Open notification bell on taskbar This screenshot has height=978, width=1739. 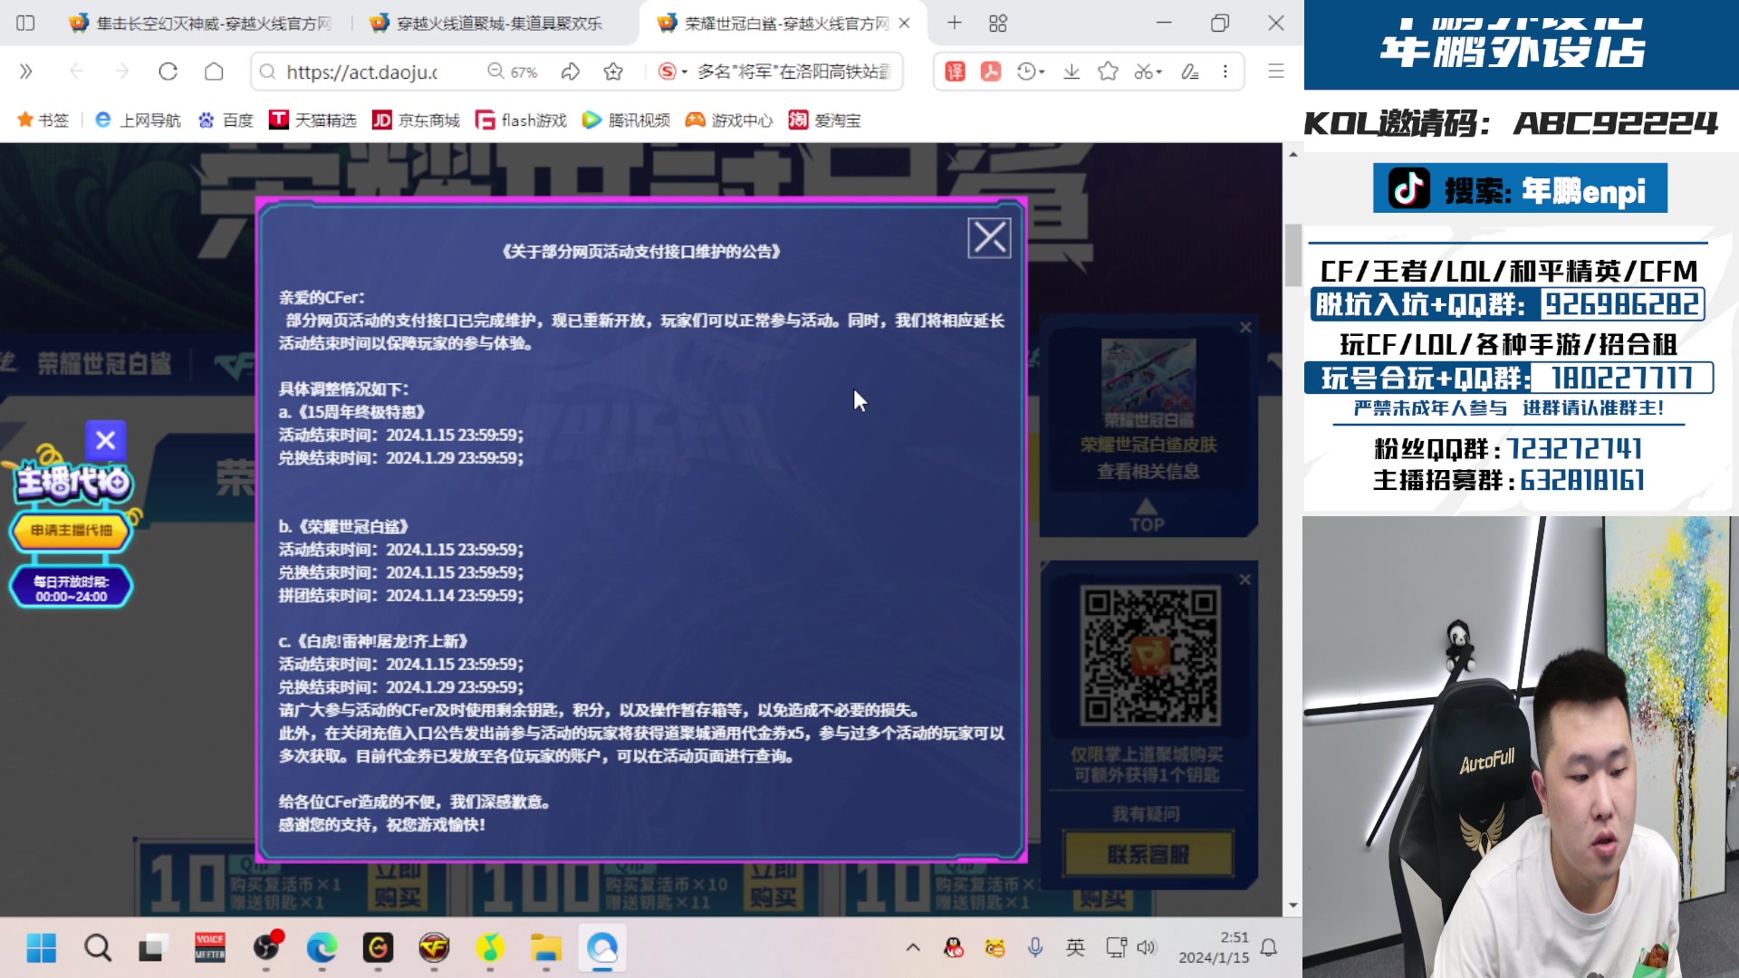click(x=1269, y=948)
